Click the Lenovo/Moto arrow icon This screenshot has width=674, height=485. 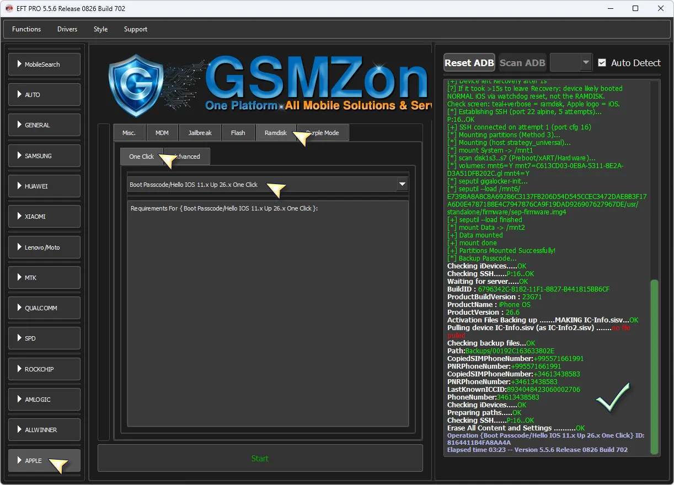click(19, 247)
